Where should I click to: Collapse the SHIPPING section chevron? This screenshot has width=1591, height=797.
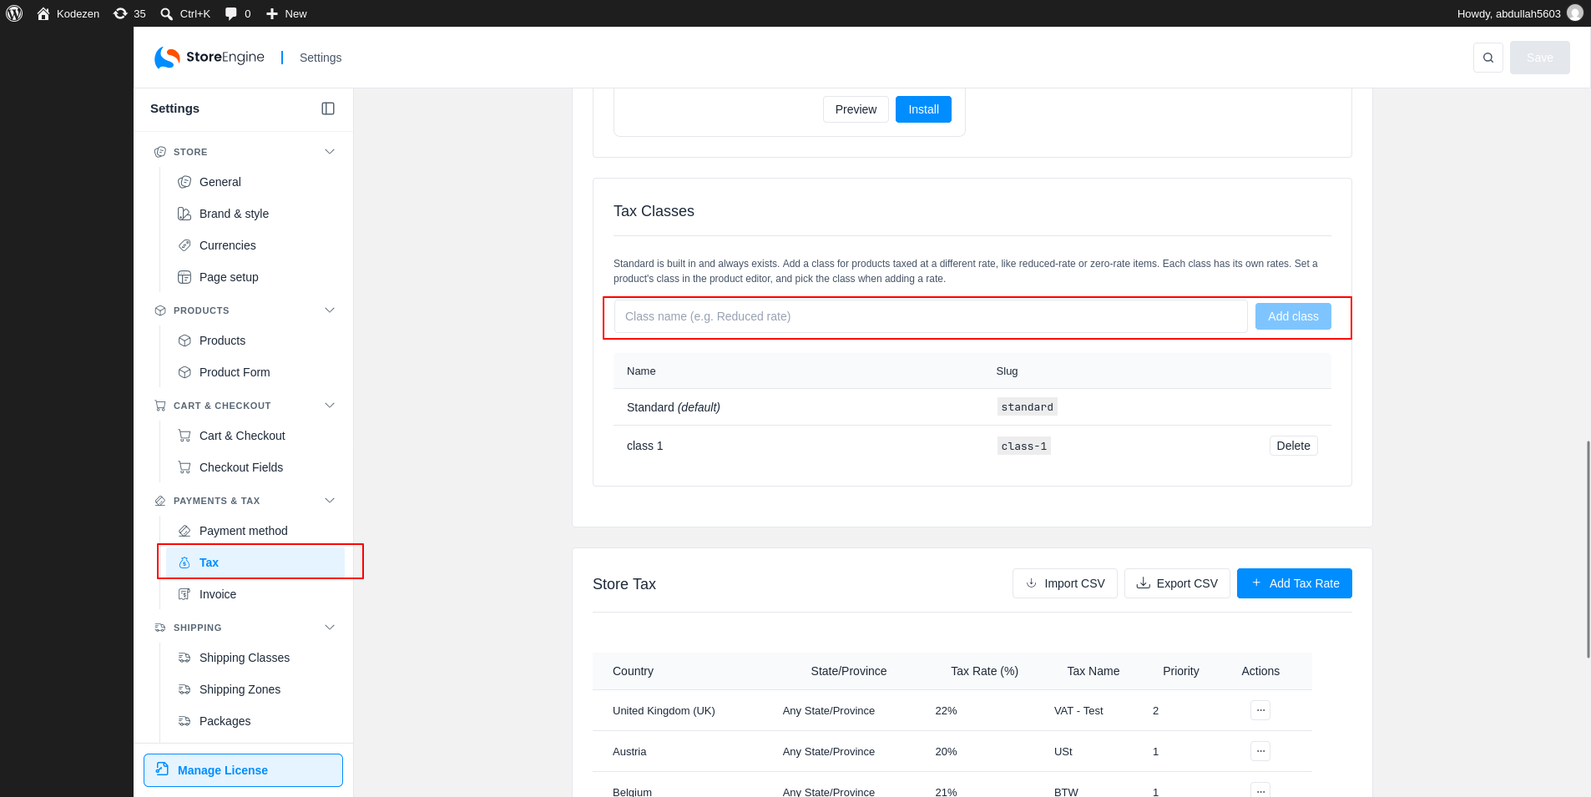point(330,628)
